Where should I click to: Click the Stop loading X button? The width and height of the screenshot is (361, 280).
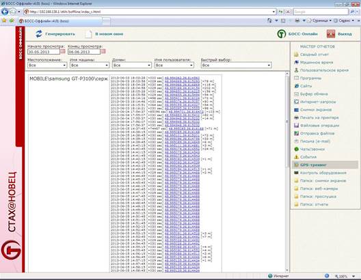(x=288, y=12)
